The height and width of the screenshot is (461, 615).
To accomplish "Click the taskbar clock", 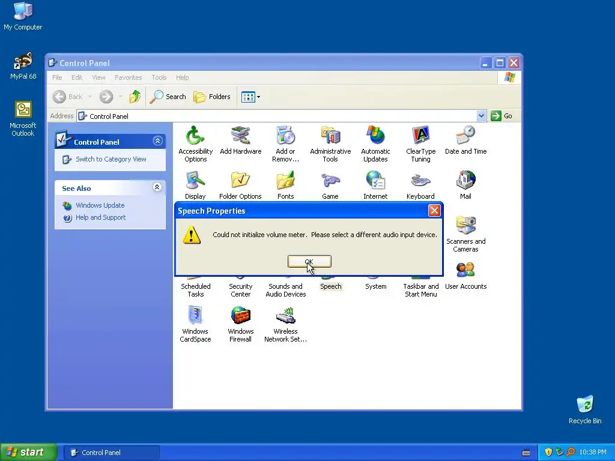I will (593, 453).
